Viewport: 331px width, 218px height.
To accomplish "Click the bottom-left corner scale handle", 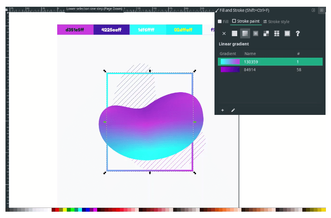I will click(x=105, y=173).
